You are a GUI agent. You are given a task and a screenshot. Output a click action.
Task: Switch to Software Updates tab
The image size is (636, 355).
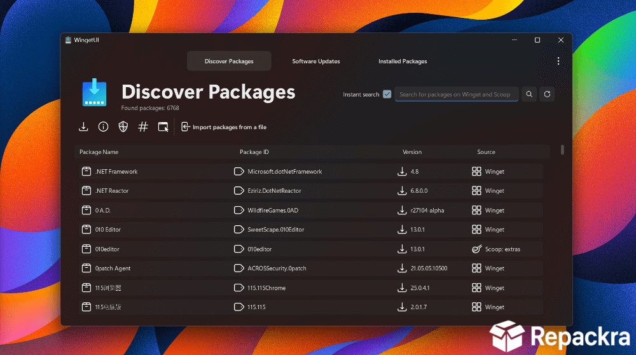tap(316, 61)
